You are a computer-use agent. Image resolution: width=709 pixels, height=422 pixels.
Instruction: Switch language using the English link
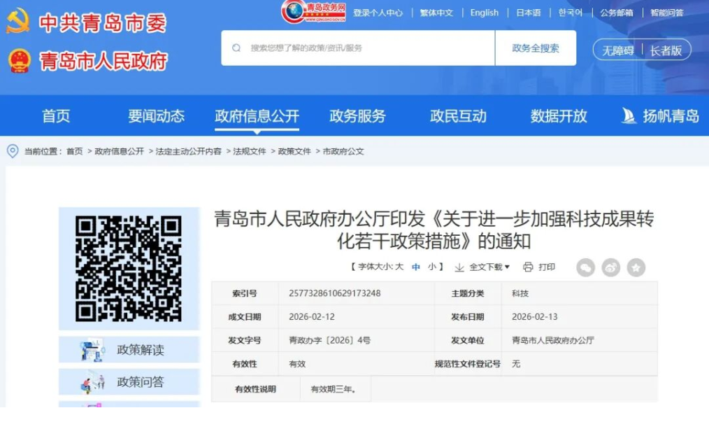pos(484,13)
